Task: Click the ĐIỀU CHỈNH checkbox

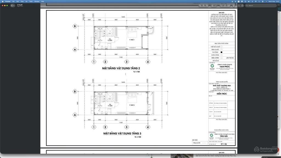Action: [x=221, y=58]
